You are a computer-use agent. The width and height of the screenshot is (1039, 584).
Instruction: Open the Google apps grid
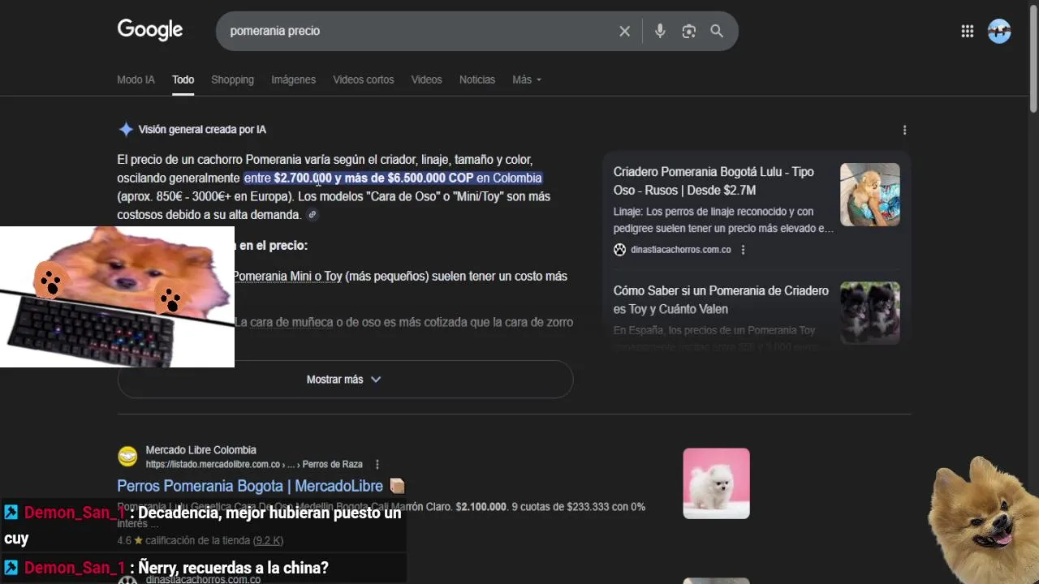coord(968,31)
